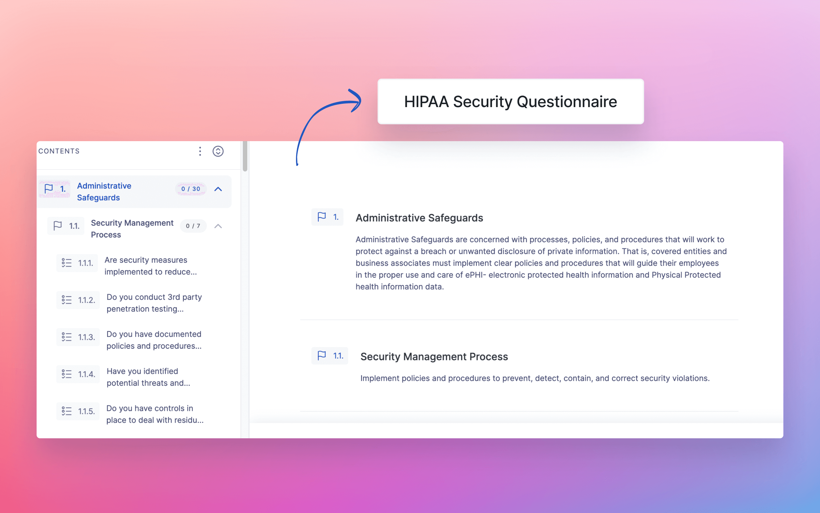Click the contents panel scrollbar thumb
The image size is (820, 513).
pyautogui.click(x=245, y=156)
